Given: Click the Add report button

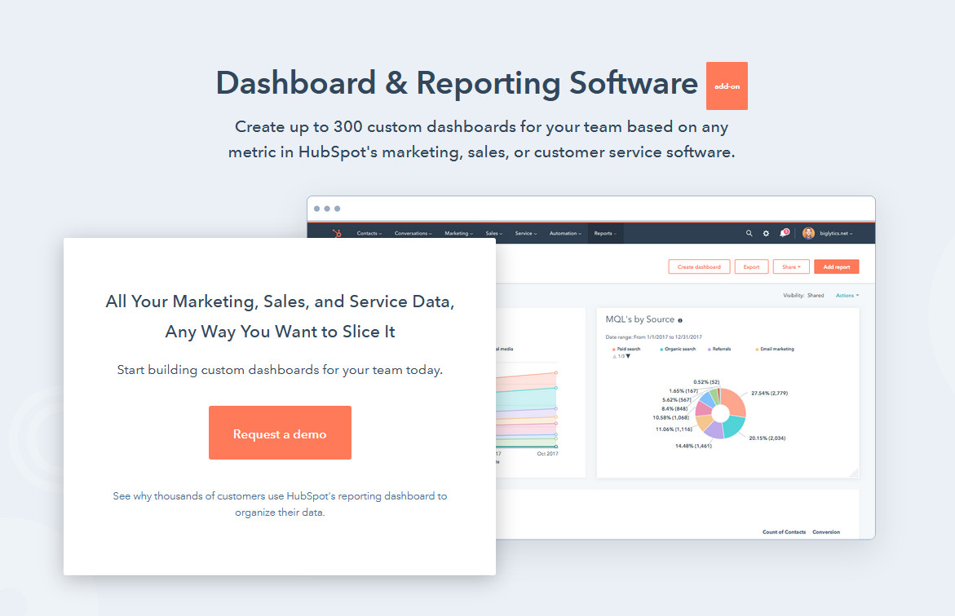Looking at the screenshot, I should [837, 266].
